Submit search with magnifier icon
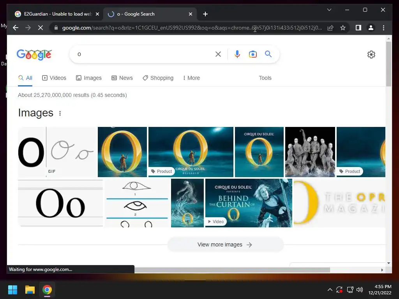The image size is (399, 299). (x=268, y=54)
